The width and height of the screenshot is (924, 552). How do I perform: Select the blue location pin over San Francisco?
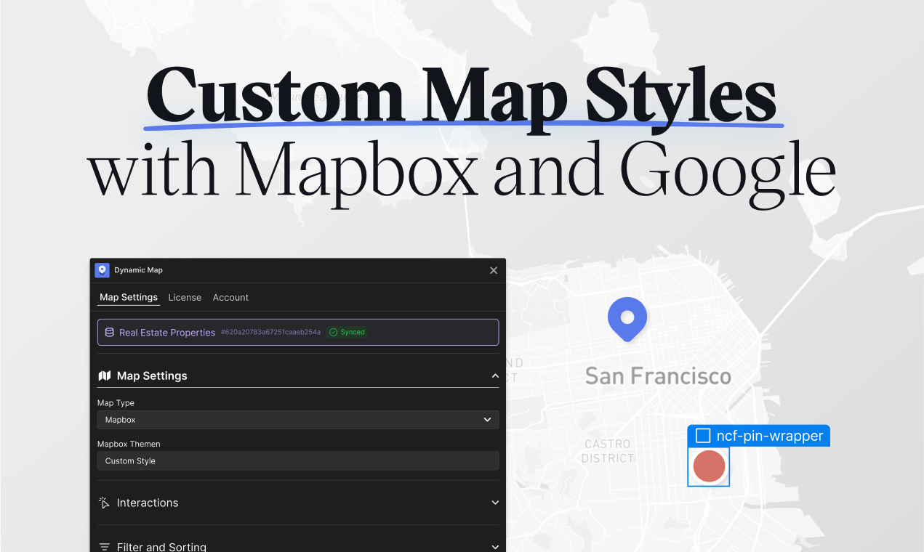tap(627, 318)
